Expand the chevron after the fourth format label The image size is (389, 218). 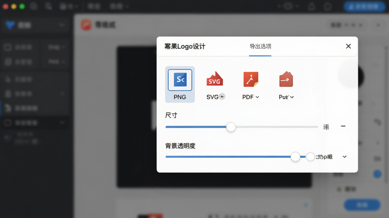pyautogui.click(x=292, y=97)
